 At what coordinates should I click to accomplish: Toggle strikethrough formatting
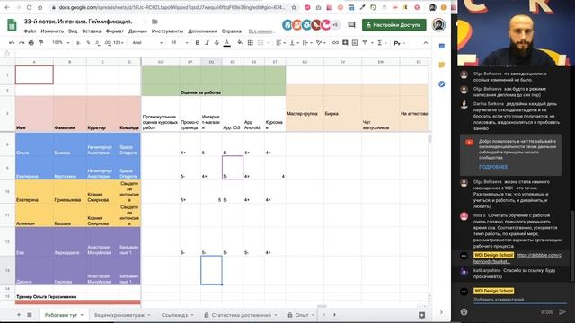(x=217, y=43)
